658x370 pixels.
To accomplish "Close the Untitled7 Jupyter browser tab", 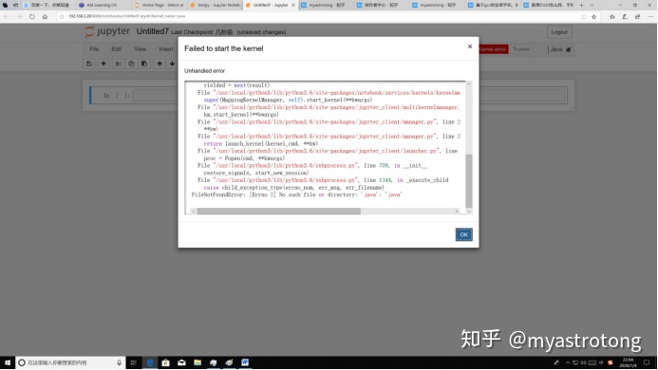I will click(x=292, y=5).
